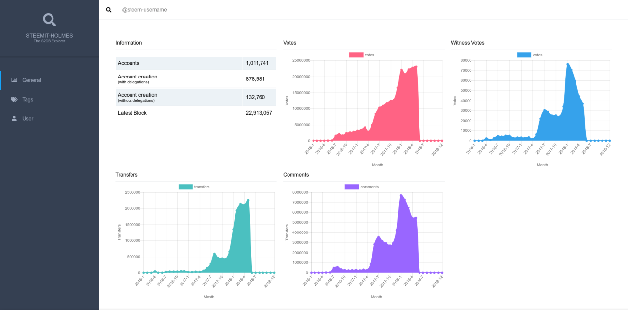Click the search magnifier icon in top bar
The image size is (628, 310).
click(109, 10)
